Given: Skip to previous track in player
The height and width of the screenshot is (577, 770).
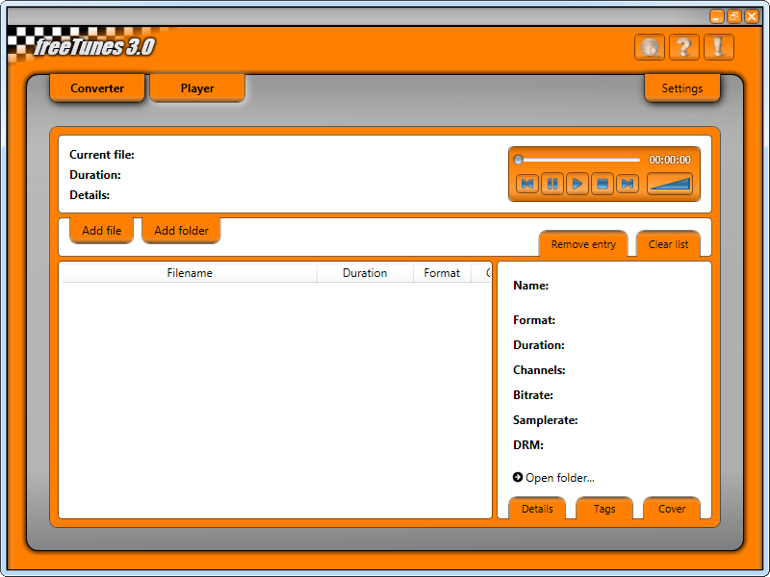Looking at the screenshot, I should point(527,184).
